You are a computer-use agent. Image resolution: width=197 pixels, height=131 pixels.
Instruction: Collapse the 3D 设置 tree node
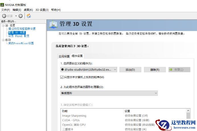point(3,26)
